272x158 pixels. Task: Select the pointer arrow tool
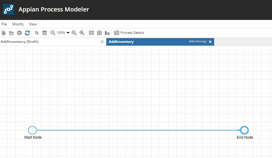pos(37,33)
